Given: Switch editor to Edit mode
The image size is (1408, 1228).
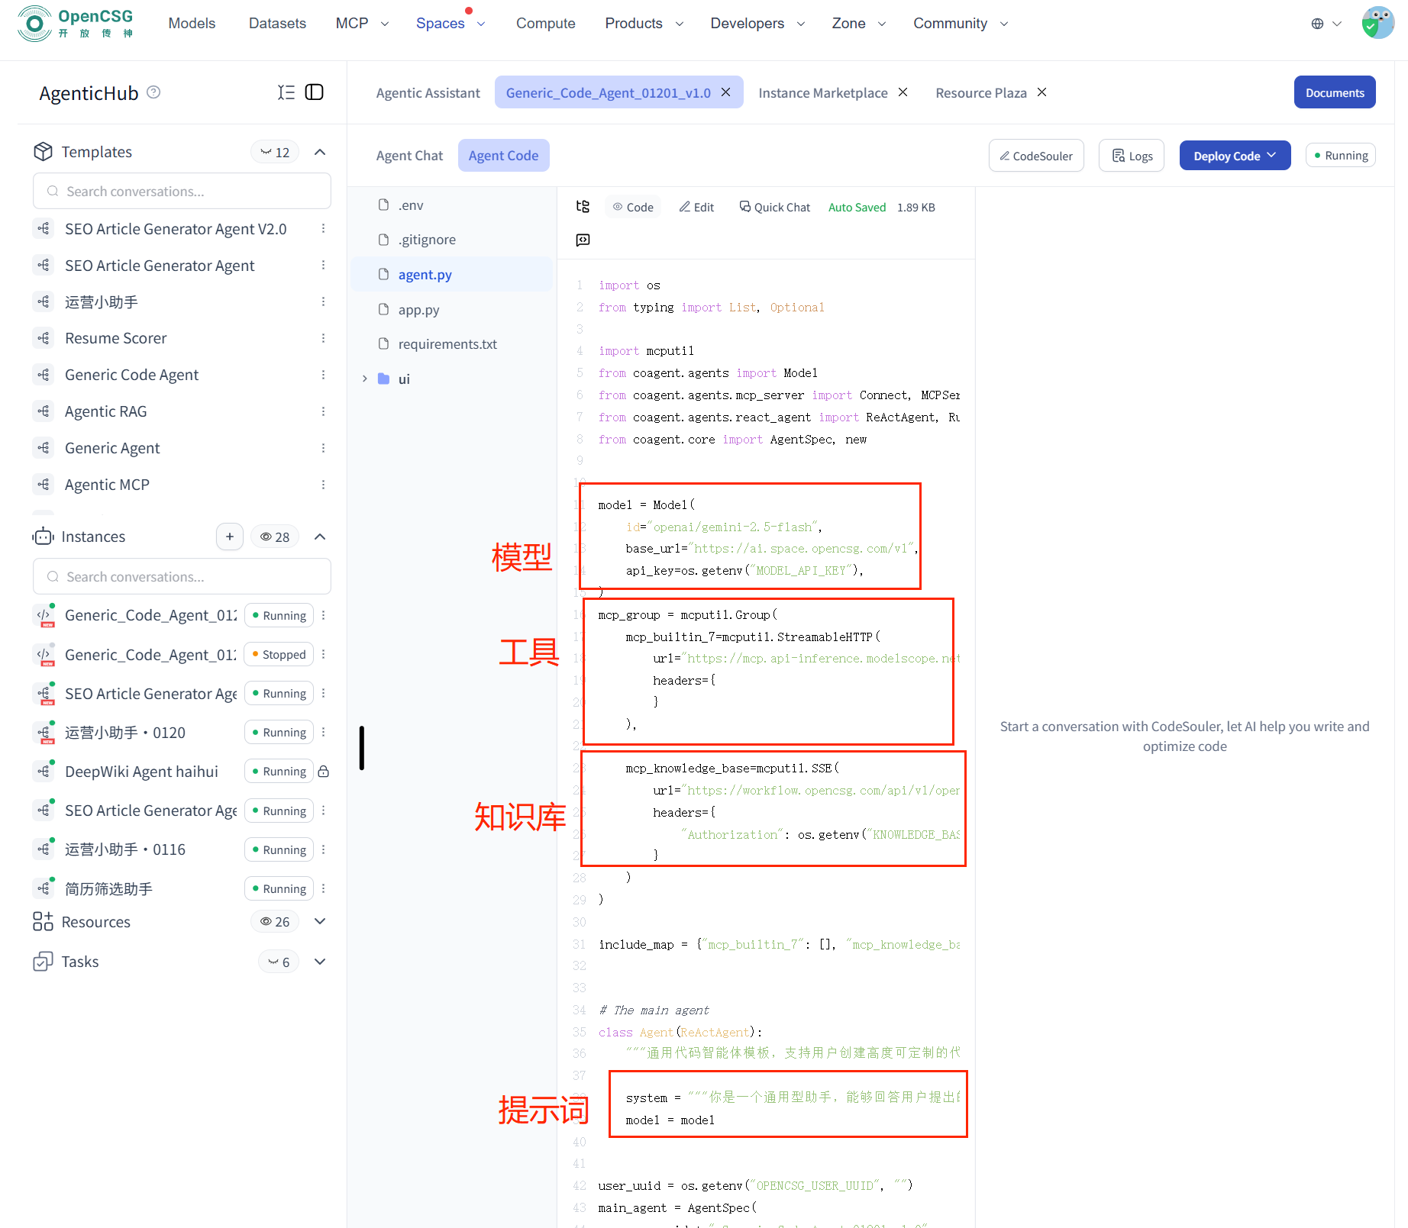Looking at the screenshot, I should pyautogui.click(x=696, y=207).
